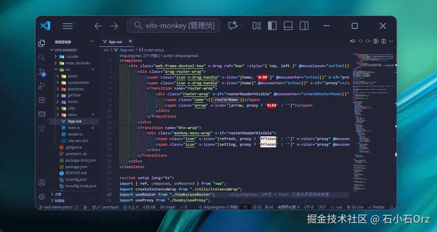Click the VS Code logo in the title bar
Viewport: 437px width, 232px height.
[45, 26]
